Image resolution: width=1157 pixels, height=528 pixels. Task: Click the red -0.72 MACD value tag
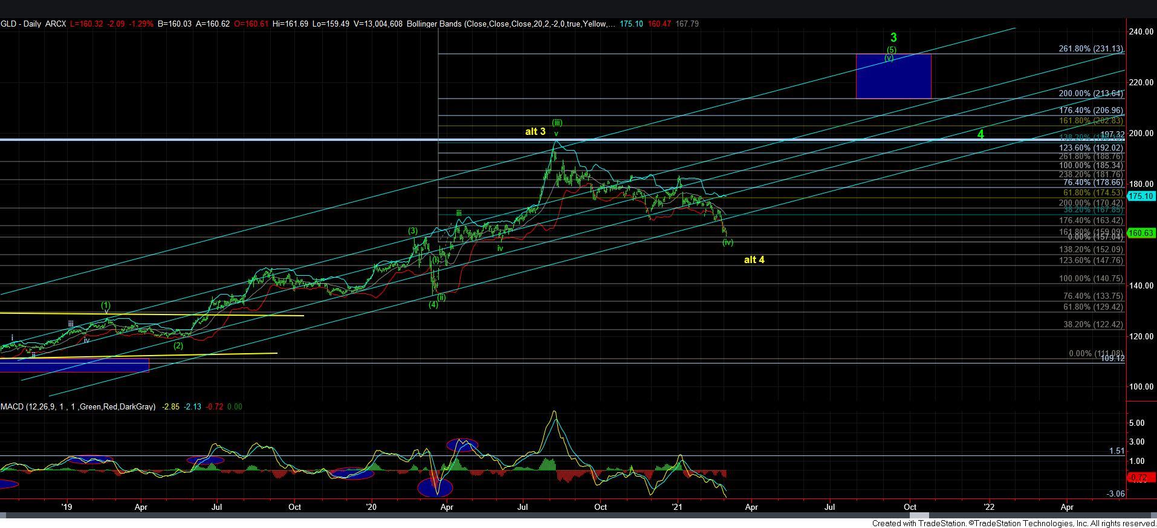click(1138, 478)
